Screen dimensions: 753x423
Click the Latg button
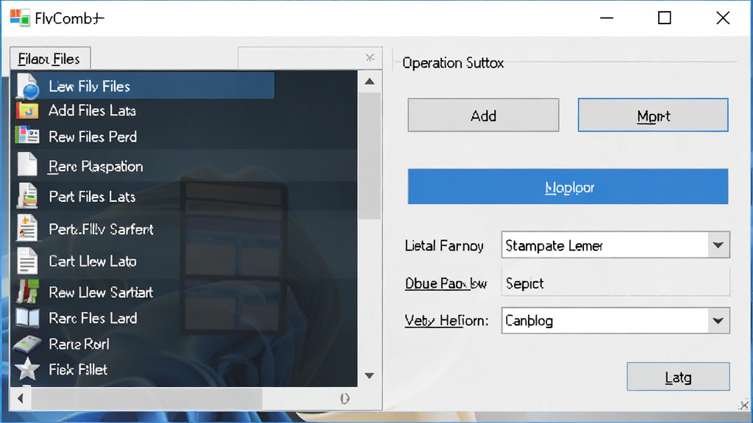tap(678, 377)
